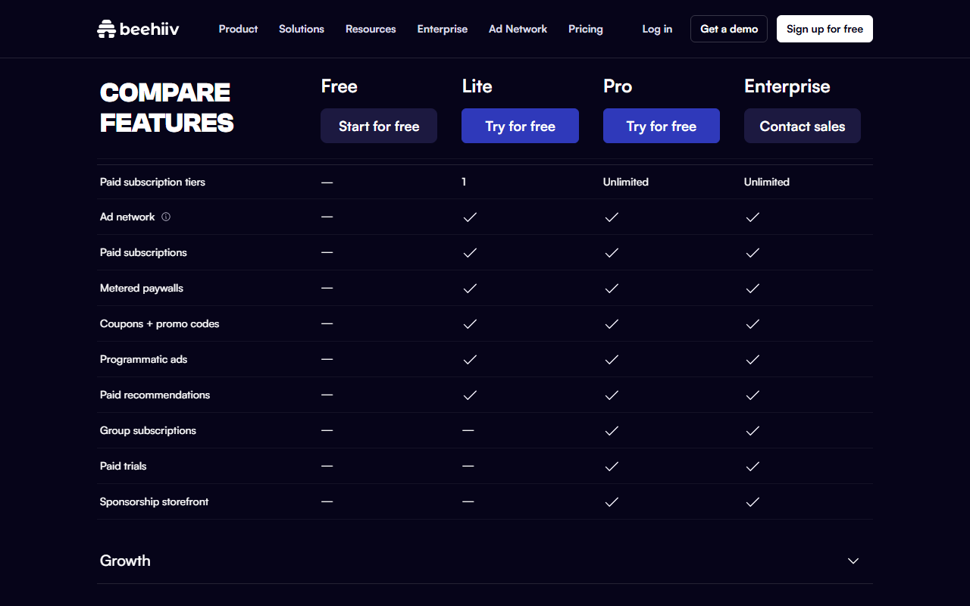The width and height of the screenshot is (970, 606).
Task: Open the Solutions menu
Action: (302, 29)
